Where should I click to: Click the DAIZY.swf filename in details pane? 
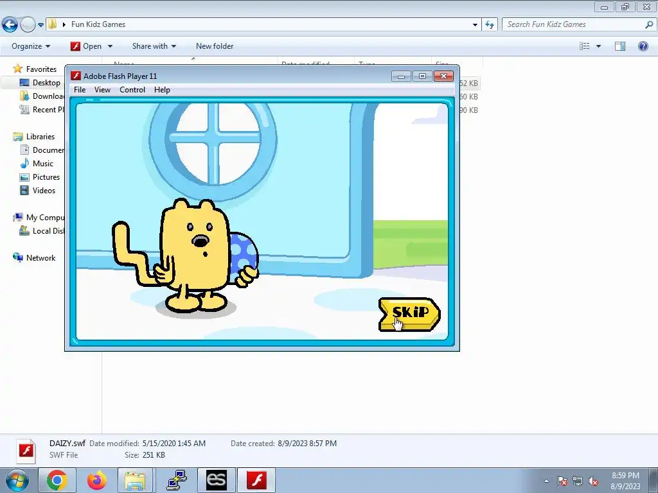coord(67,443)
